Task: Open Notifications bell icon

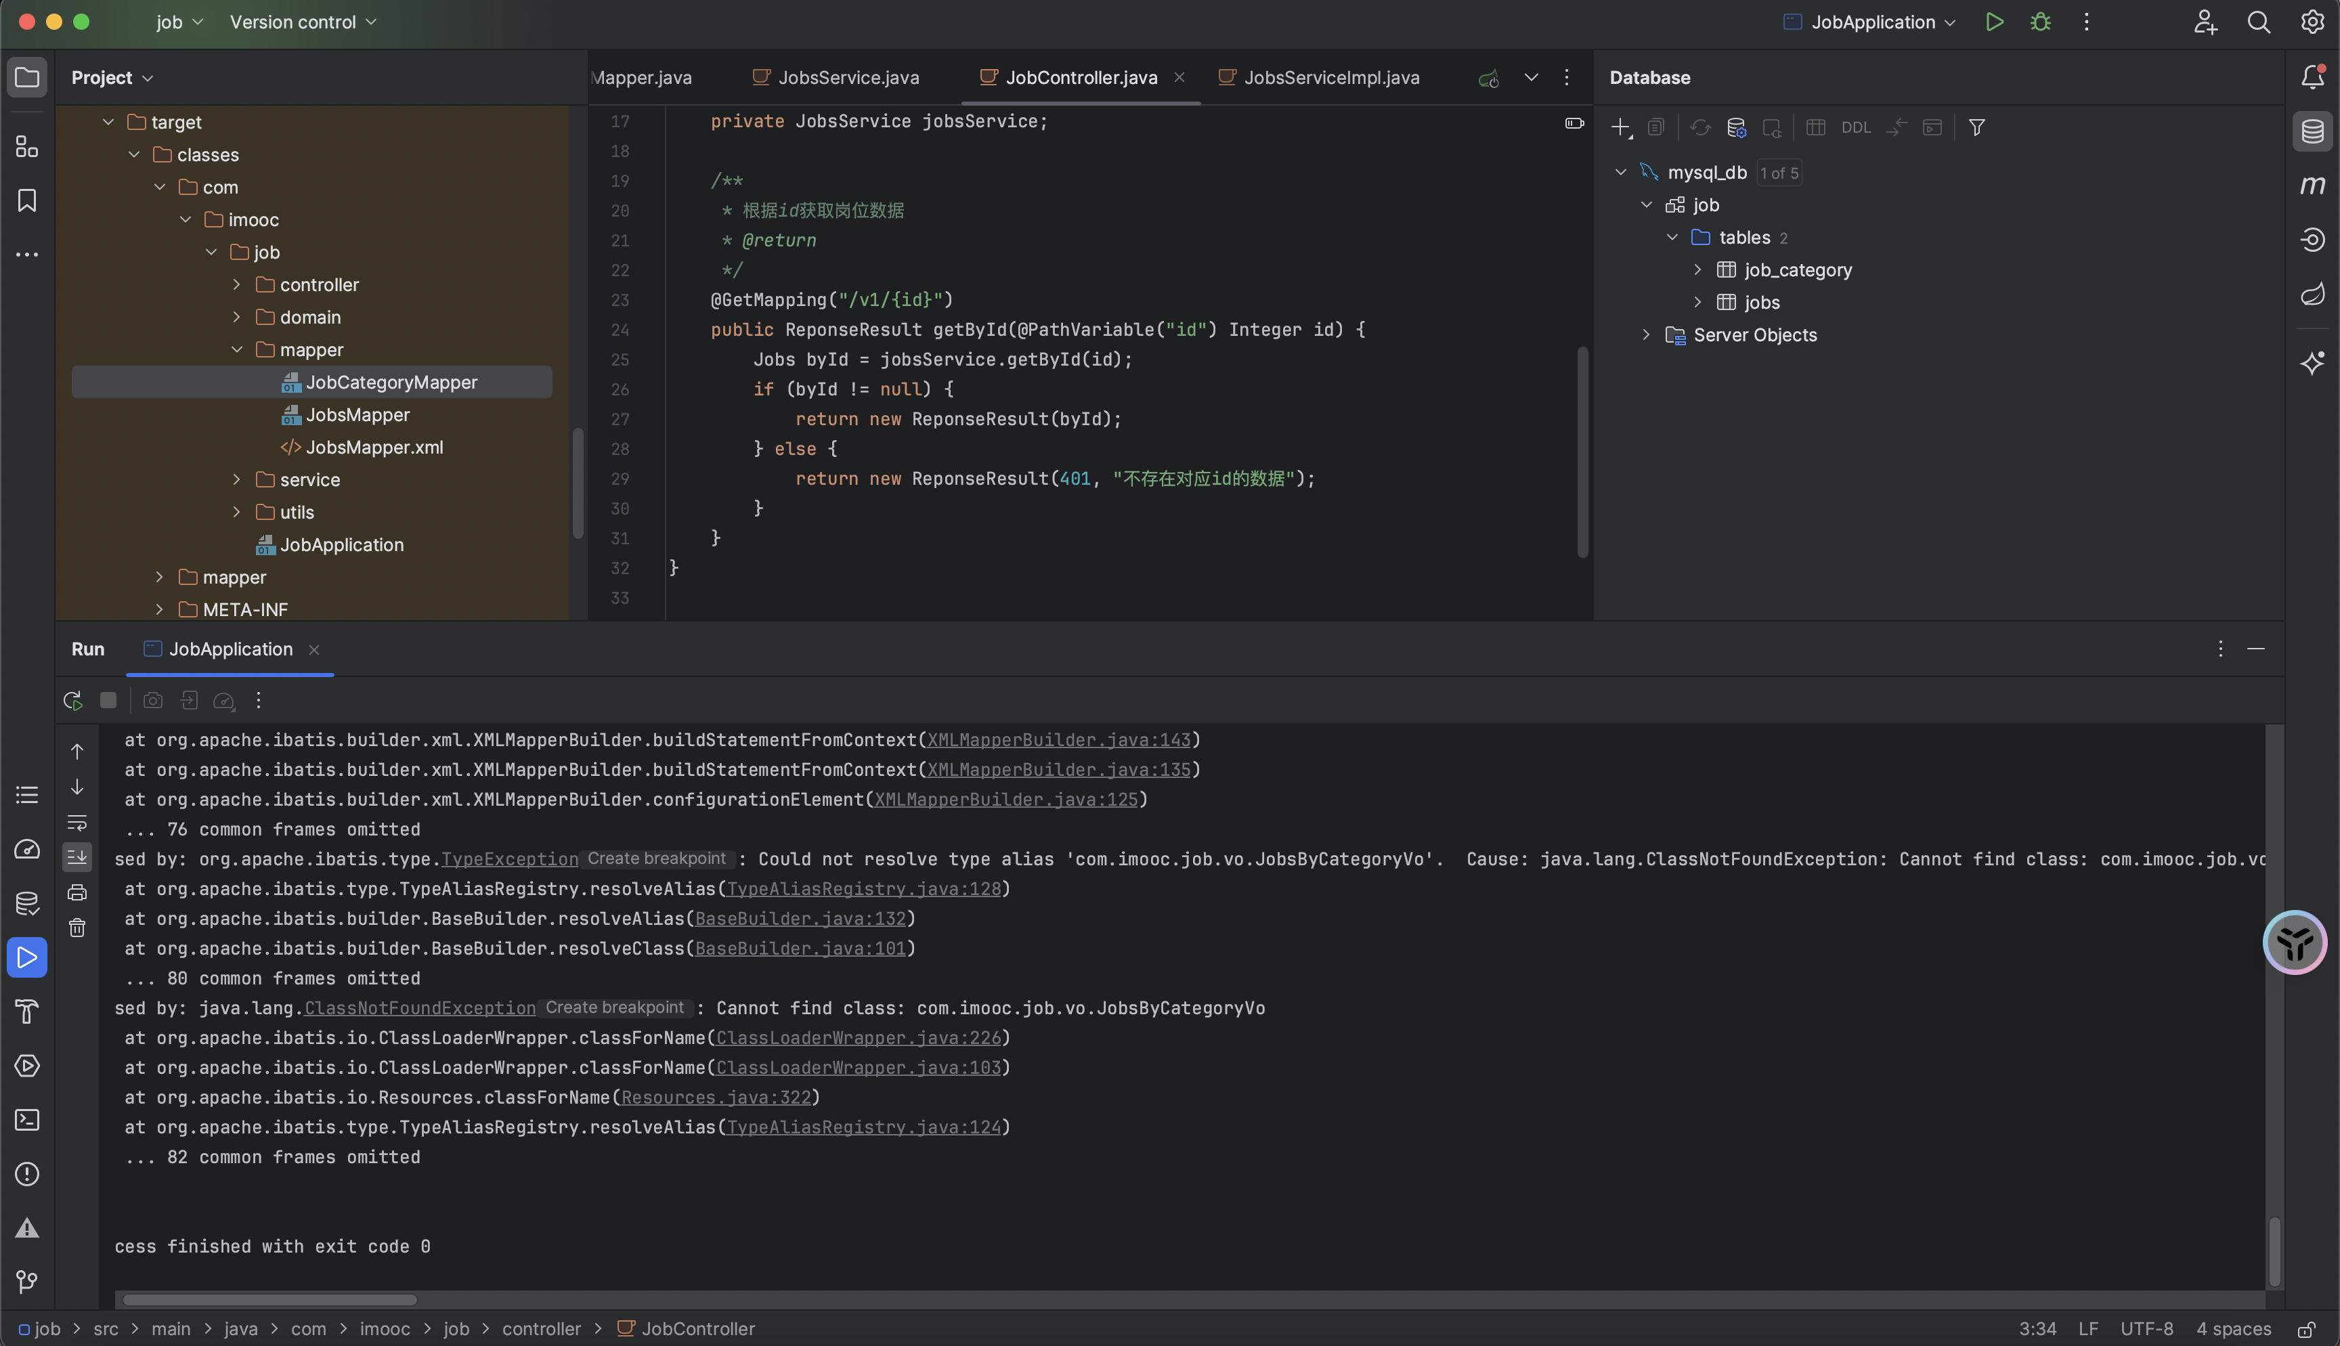Action: (2312, 77)
